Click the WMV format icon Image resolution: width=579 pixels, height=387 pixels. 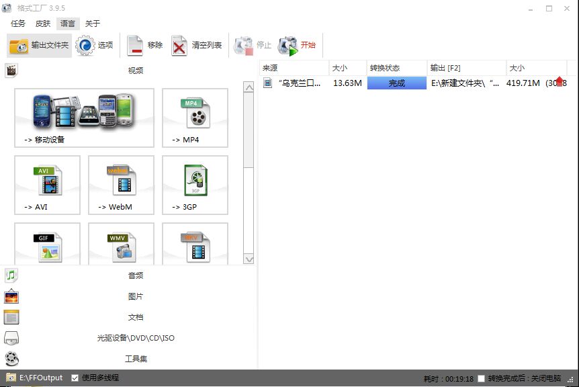tap(121, 245)
